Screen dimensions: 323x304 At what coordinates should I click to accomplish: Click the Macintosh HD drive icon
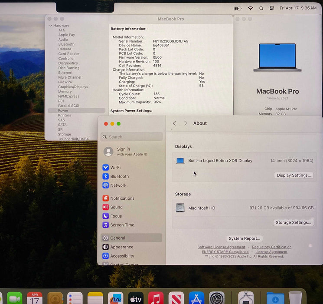click(x=180, y=208)
